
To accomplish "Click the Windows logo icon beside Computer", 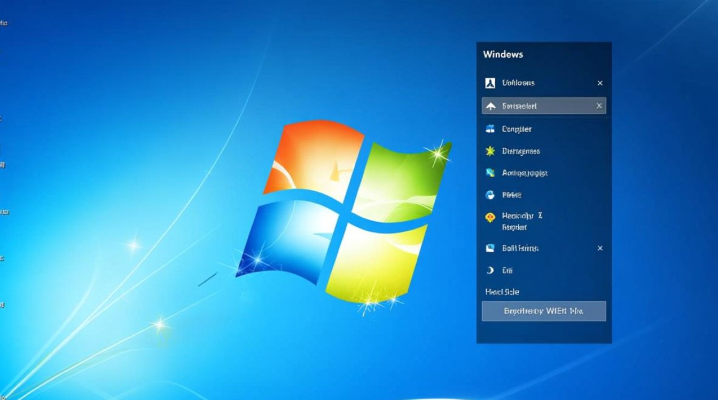I will [x=490, y=129].
